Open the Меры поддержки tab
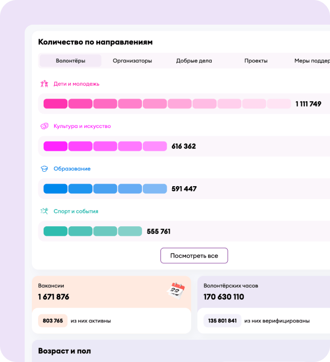Screen dimensions: 330x362 (311, 61)
